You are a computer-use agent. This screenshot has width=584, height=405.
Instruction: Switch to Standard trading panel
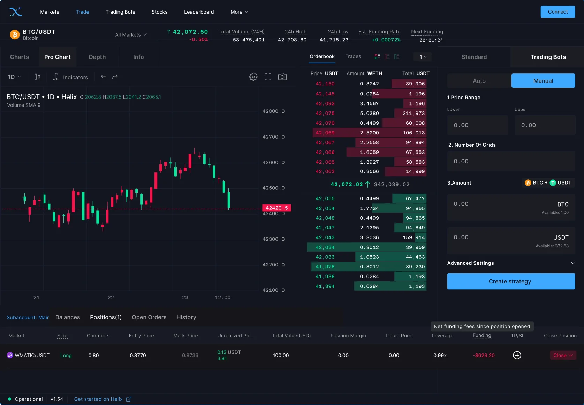coord(474,57)
